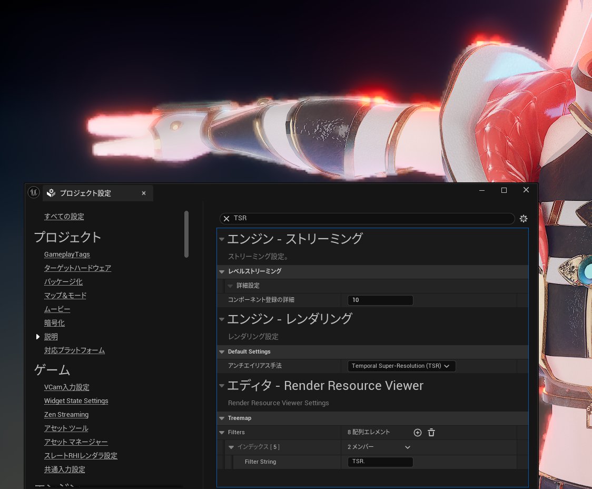Click the プロジェクト heading
Image resolution: width=592 pixels, height=489 pixels.
point(67,237)
